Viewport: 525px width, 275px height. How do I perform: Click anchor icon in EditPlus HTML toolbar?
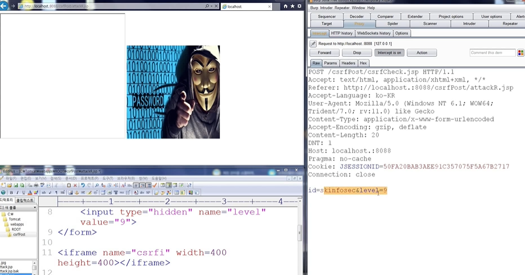pos(77,193)
